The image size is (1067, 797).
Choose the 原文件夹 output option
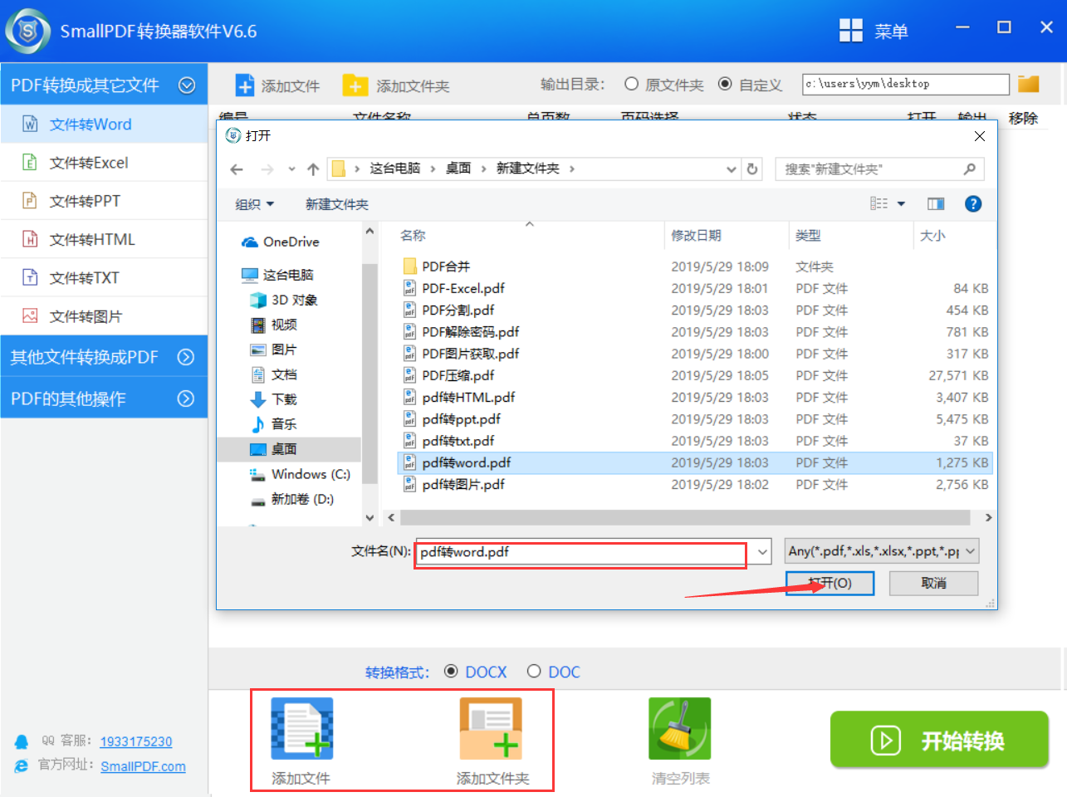(x=631, y=84)
